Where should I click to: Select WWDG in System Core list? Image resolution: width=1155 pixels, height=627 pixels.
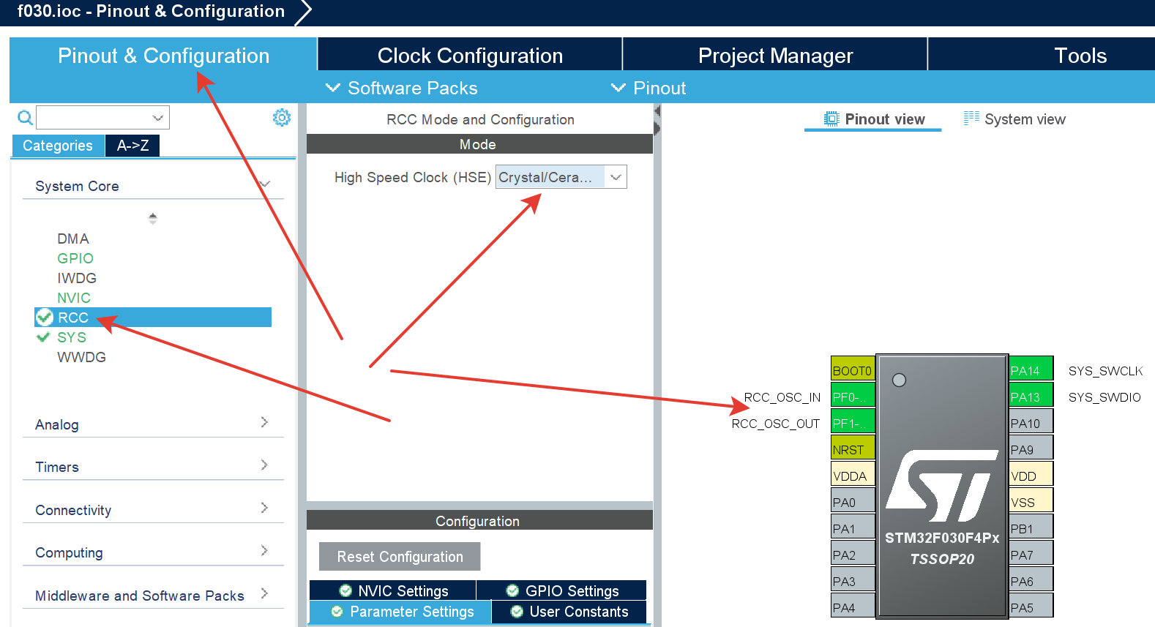[x=81, y=357]
